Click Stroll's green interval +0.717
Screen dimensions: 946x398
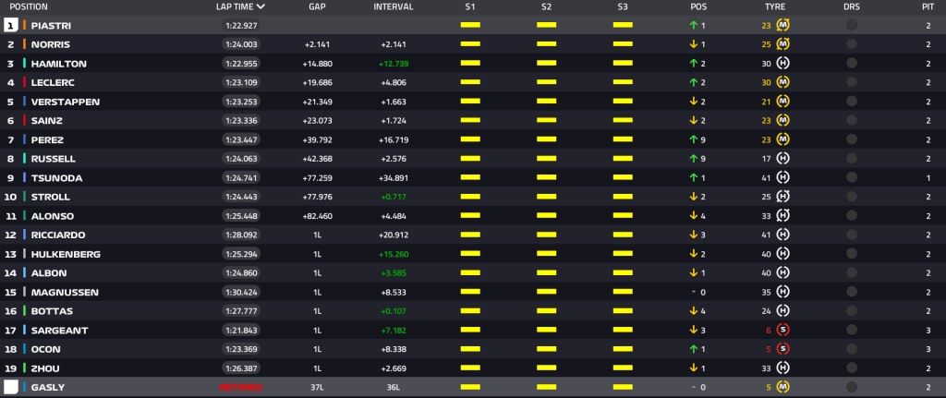(394, 198)
